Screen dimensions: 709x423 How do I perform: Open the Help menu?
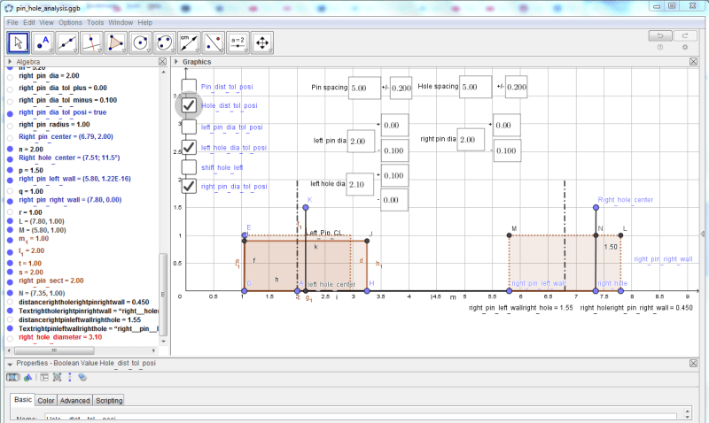(x=145, y=23)
